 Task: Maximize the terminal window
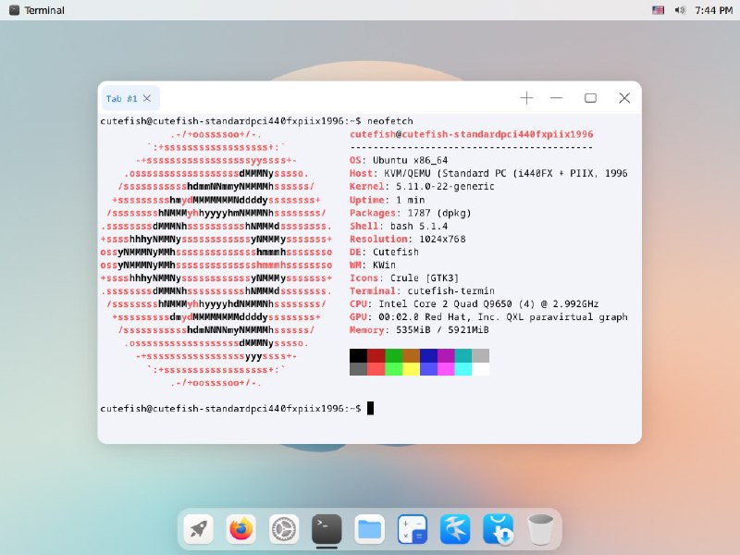590,98
